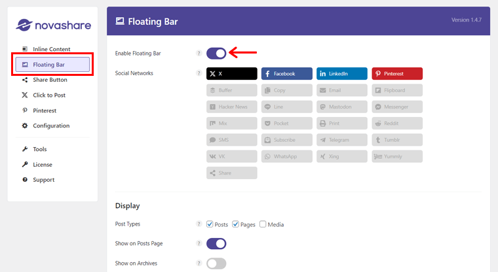This screenshot has width=498, height=272.
Task: Enable the Buffer network button
Action: (232, 90)
